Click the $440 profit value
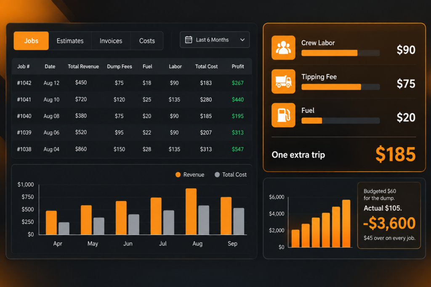Screen dimensions: 431x287 pos(238,100)
